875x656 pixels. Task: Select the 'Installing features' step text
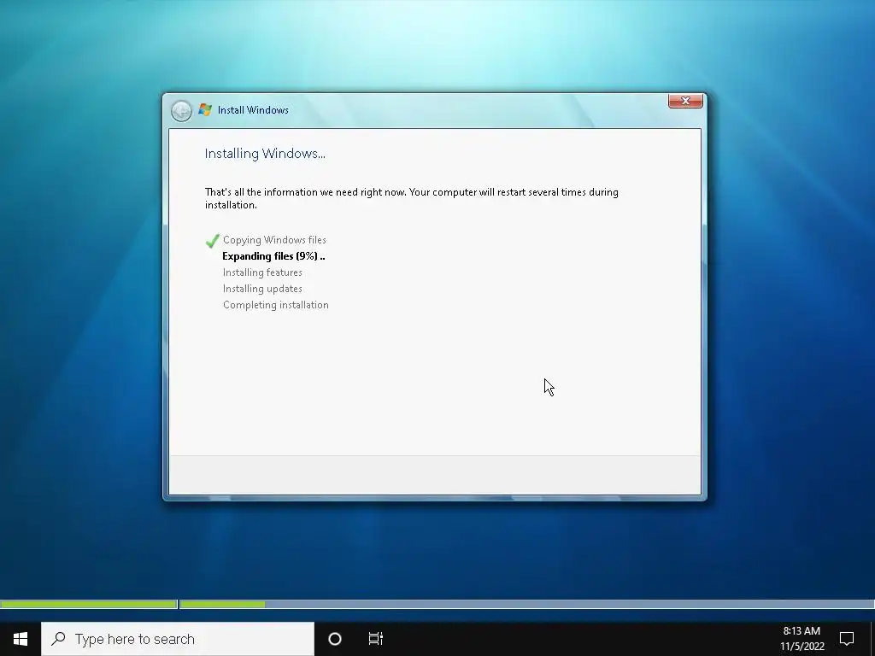click(x=262, y=272)
